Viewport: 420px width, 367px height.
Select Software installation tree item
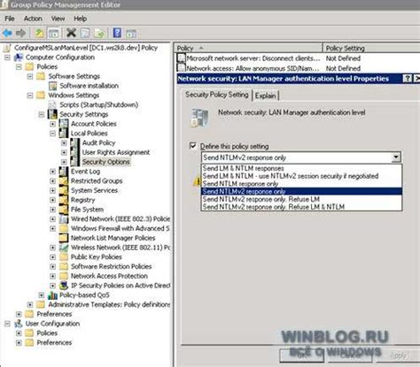(89, 86)
